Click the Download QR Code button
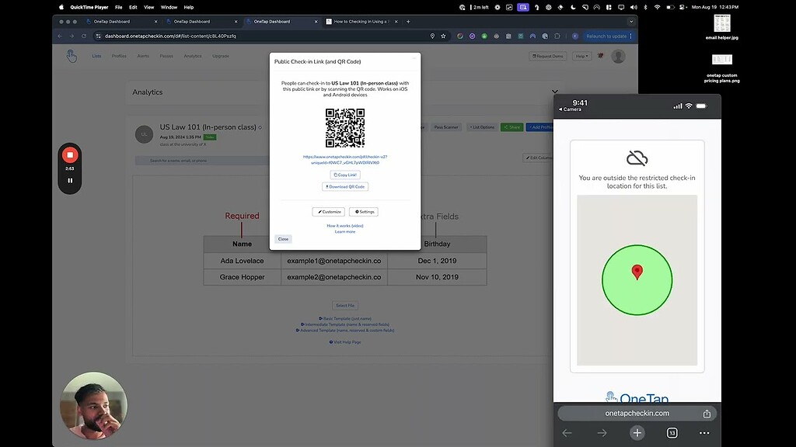 click(345, 186)
